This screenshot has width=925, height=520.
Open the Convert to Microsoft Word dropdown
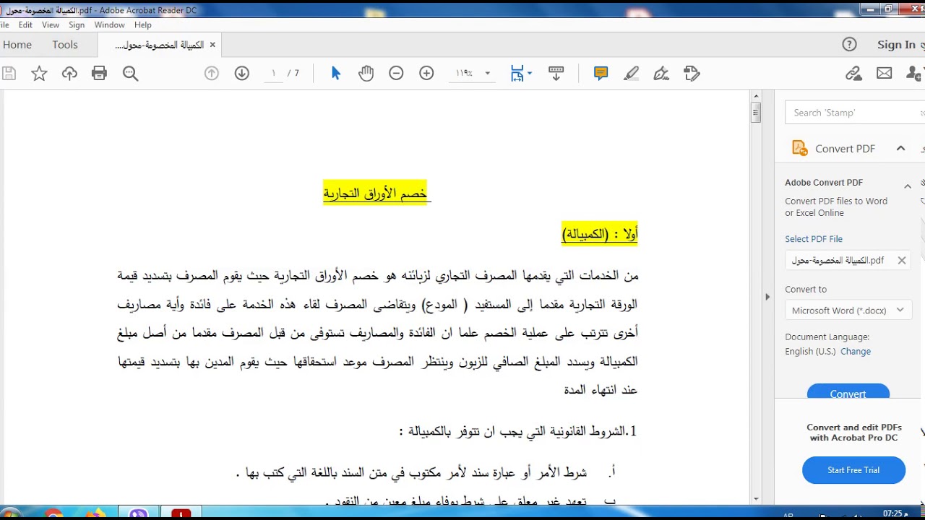coord(848,311)
